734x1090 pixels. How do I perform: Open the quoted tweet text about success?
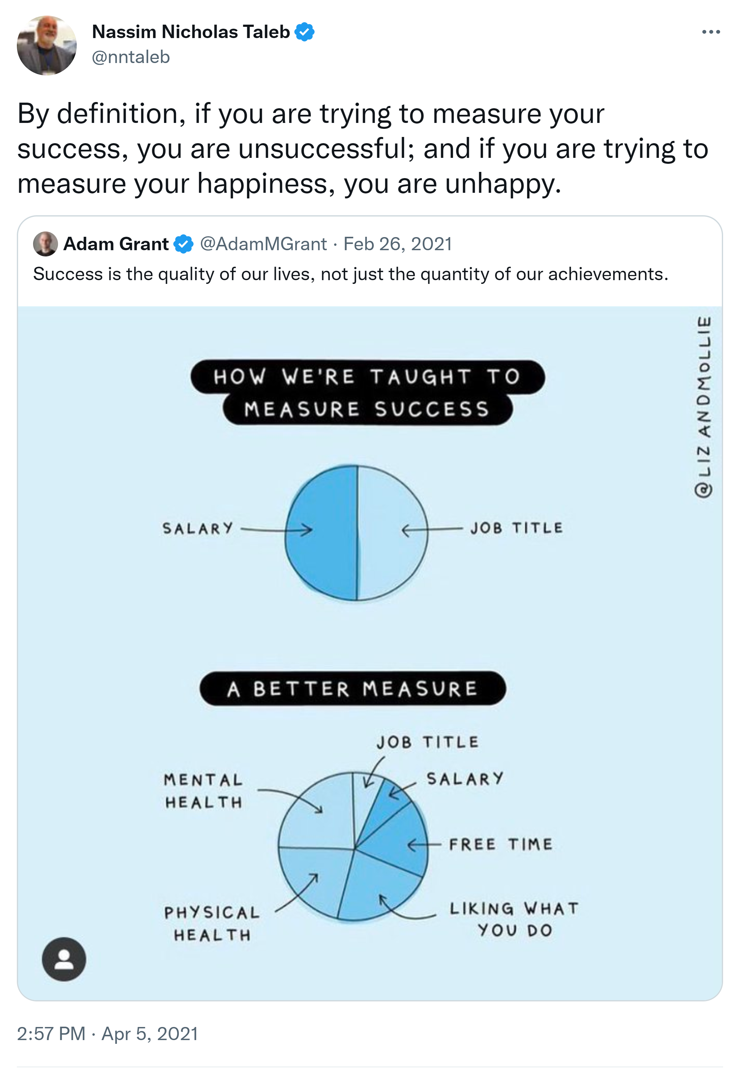coord(350,274)
